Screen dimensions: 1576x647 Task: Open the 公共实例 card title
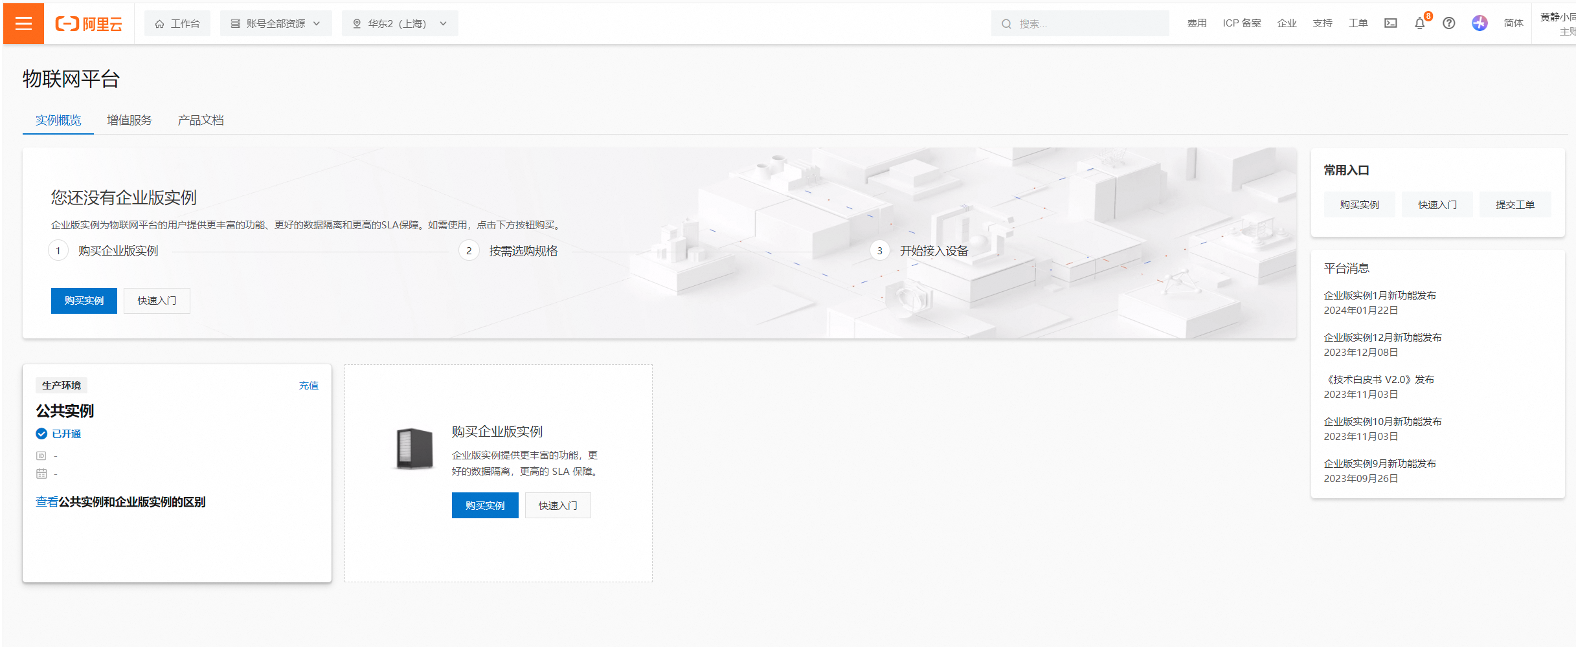[65, 411]
